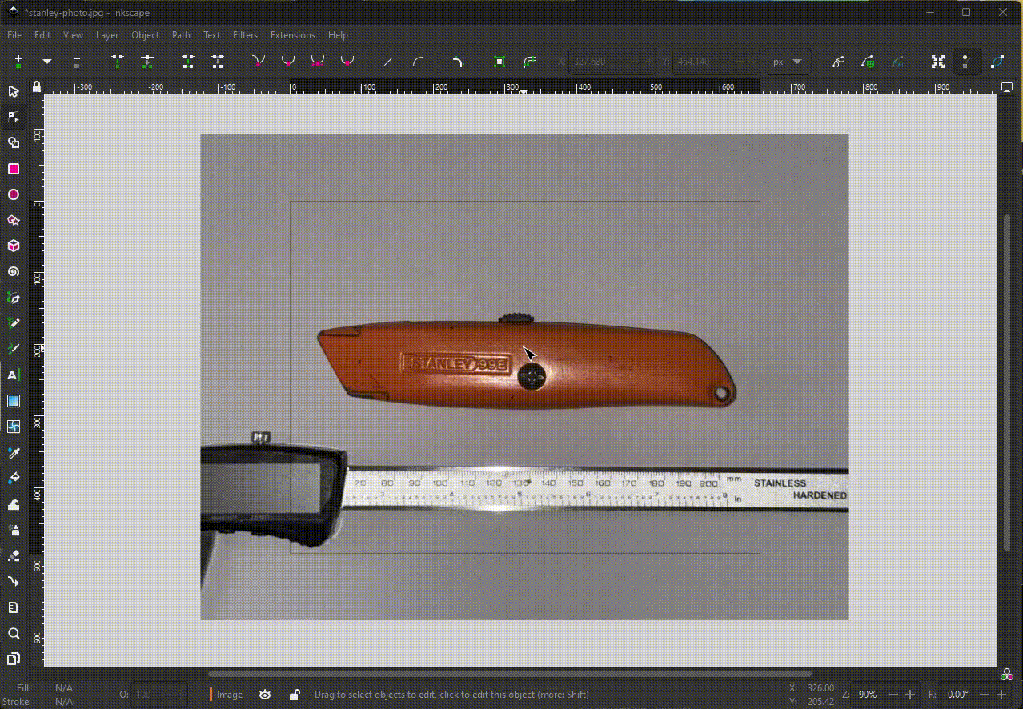Select the Dropper color picker tool
This screenshot has height=709, width=1023.
(x=14, y=453)
